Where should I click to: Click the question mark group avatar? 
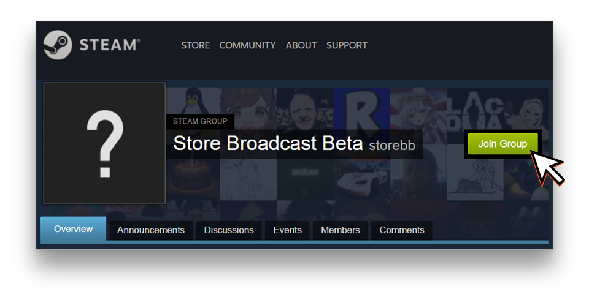click(104, 143)
